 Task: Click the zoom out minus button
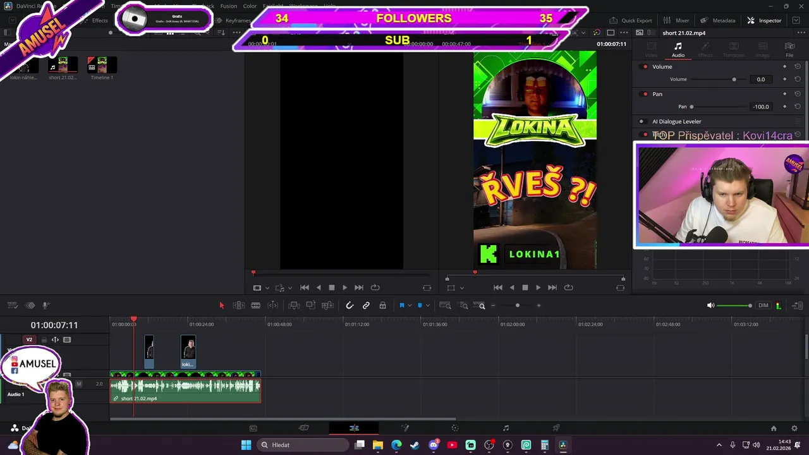click(493, 306)
